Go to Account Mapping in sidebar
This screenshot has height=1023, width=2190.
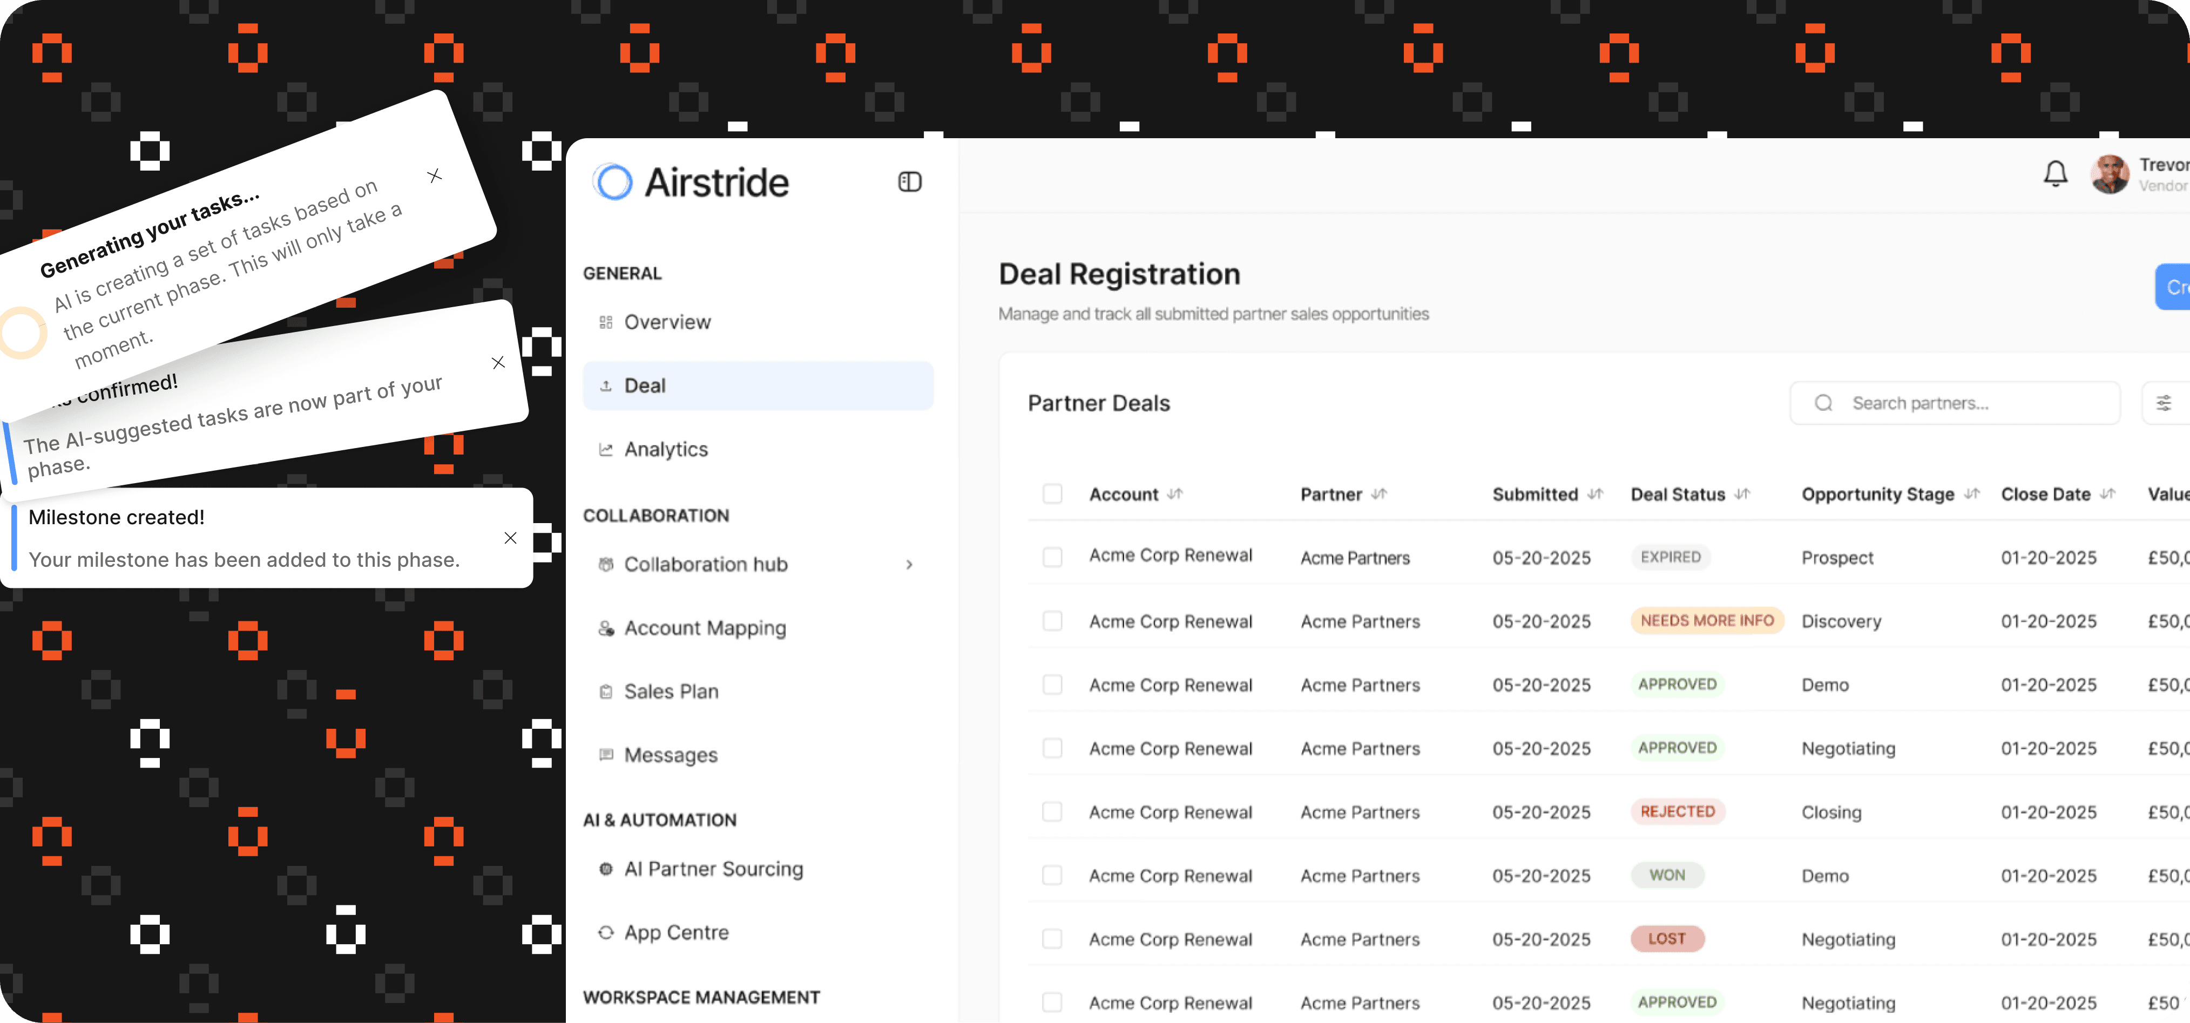[705, 628]
